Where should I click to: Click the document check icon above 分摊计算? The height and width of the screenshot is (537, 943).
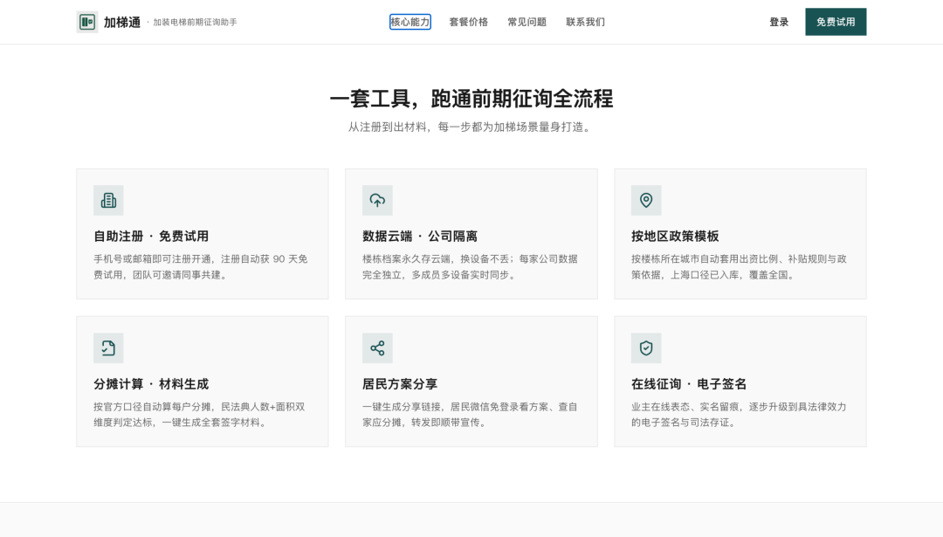(108, 348)
